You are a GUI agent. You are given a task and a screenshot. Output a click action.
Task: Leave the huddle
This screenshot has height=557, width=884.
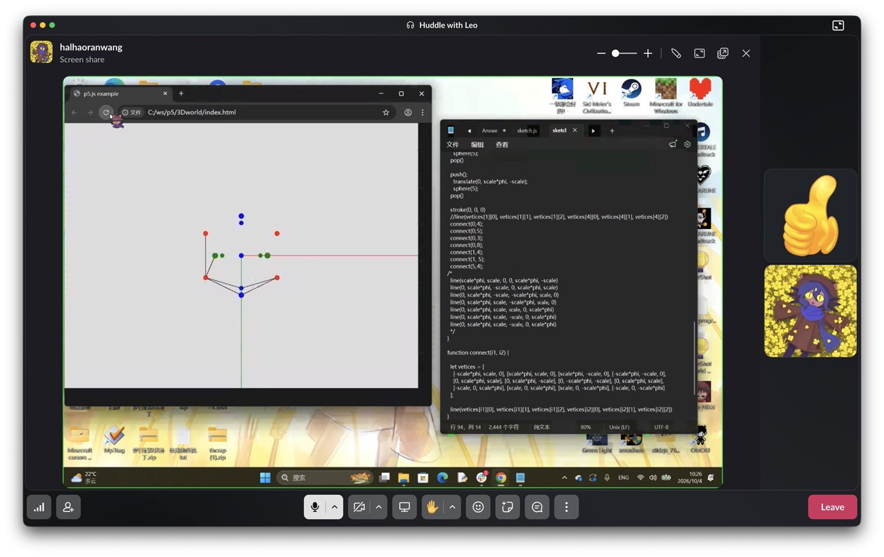click(832, 507)
